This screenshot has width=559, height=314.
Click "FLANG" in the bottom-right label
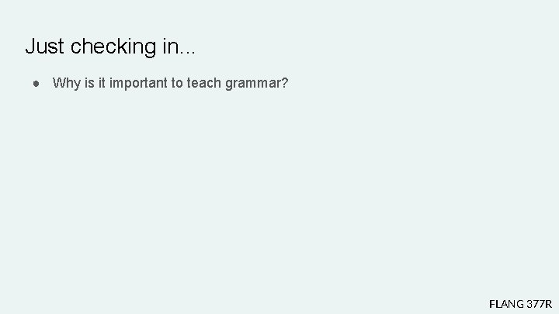[x=505, y=304]
